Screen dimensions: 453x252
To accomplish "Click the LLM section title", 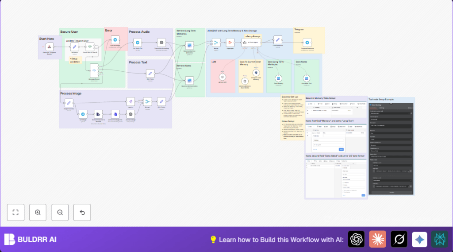I will (214, 62).
